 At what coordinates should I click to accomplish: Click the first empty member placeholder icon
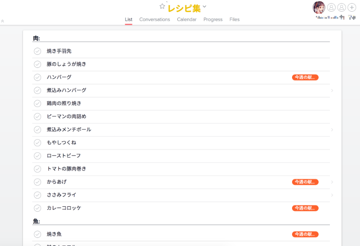point(331,8)
